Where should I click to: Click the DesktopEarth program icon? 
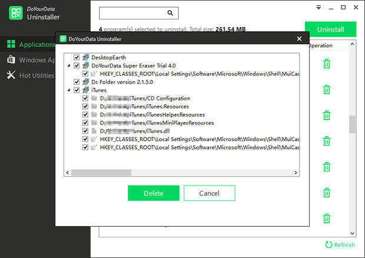[86, 57]
